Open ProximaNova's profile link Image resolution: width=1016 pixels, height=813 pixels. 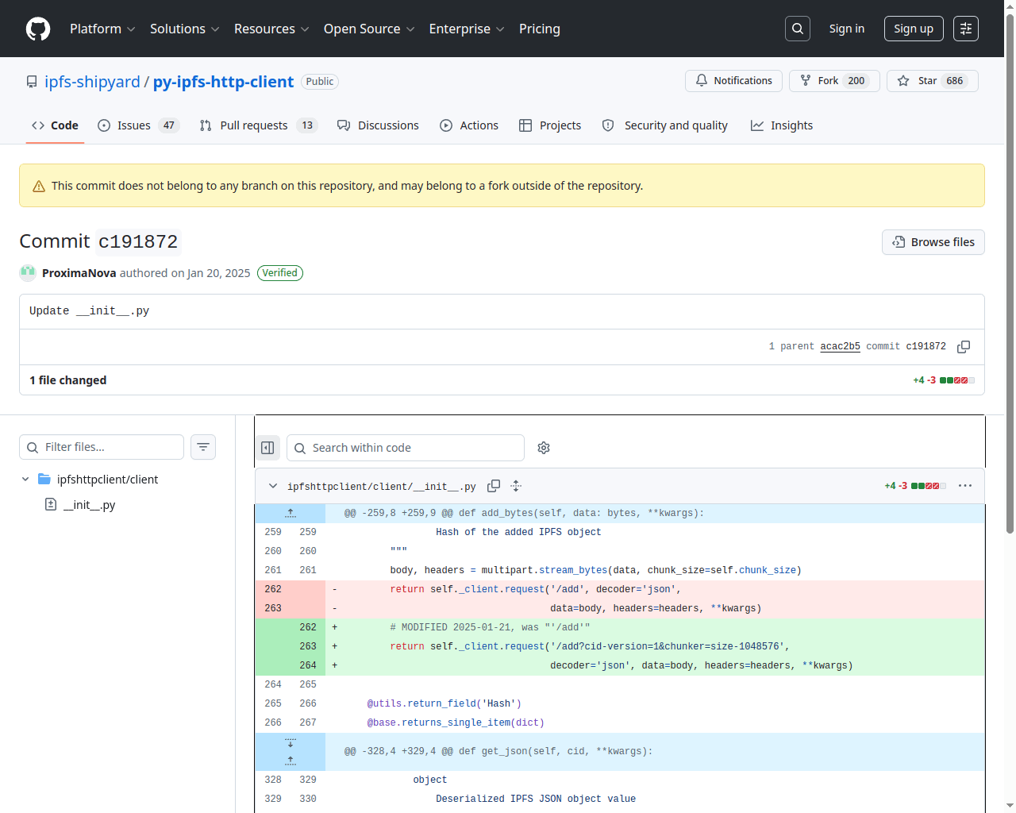[79, 273]
